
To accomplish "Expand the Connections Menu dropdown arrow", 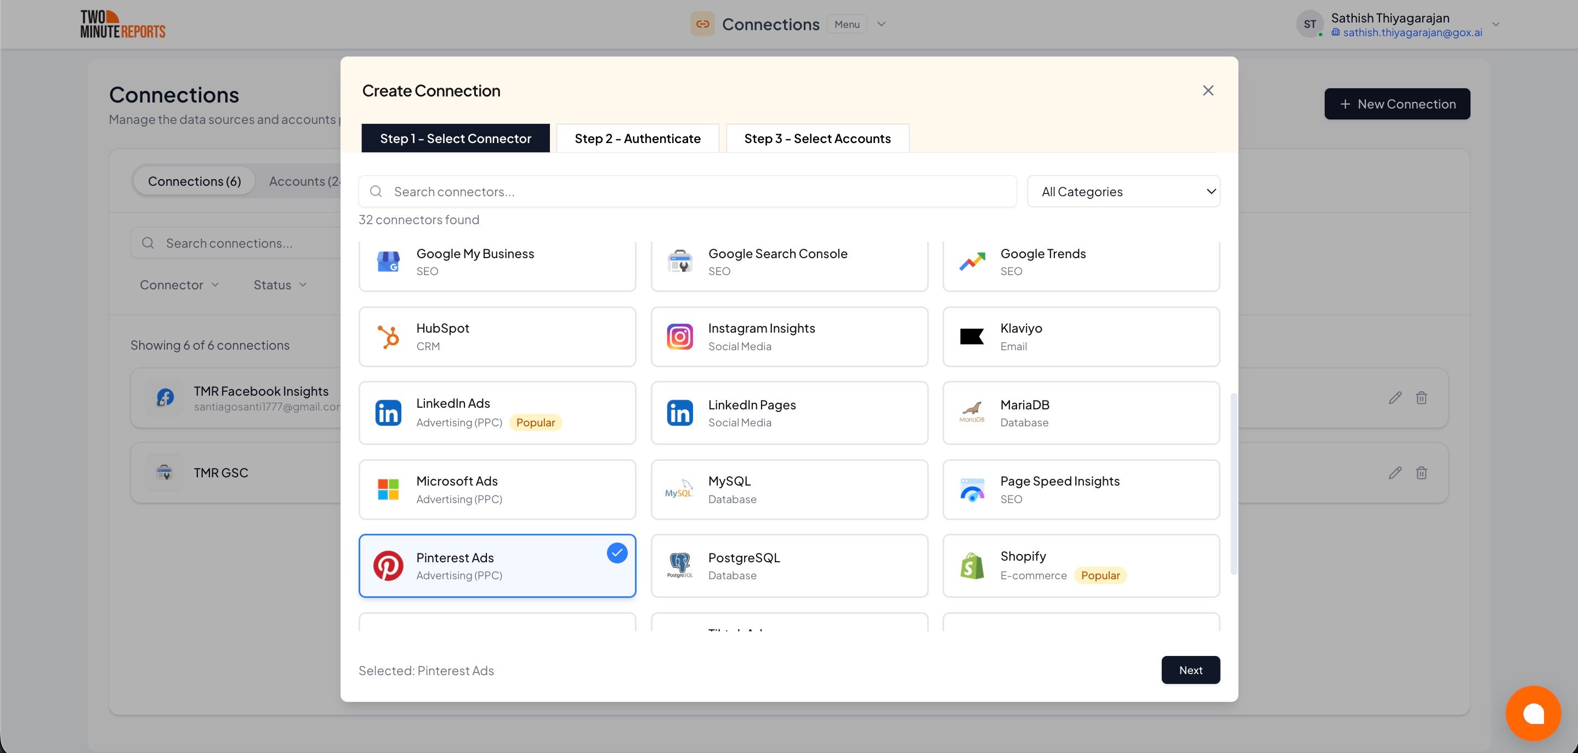I will pos(882,25).
